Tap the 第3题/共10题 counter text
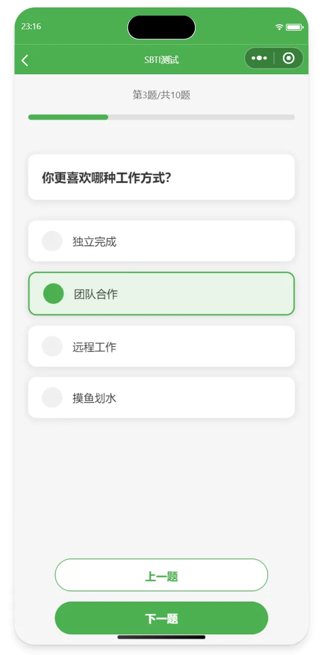Viewport: 324px width, 655px height. click(162, 95)
